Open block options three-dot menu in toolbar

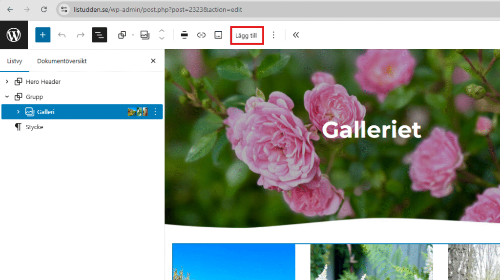pyautogui.click(x=273, y=35)
